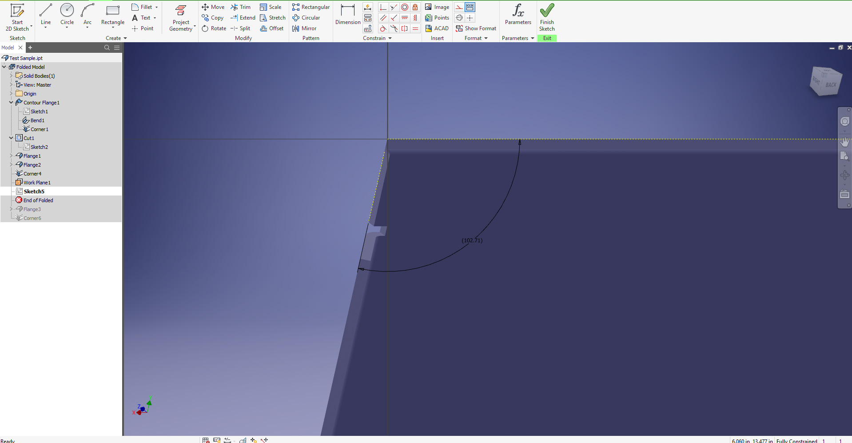Select the Parallel constraint
Viewport: 852px width, 443px height.
click(x=383, y=18)
